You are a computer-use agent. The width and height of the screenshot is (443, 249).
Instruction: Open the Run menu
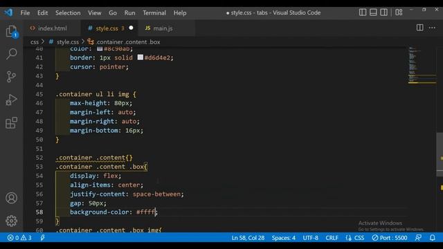point(129,12)
